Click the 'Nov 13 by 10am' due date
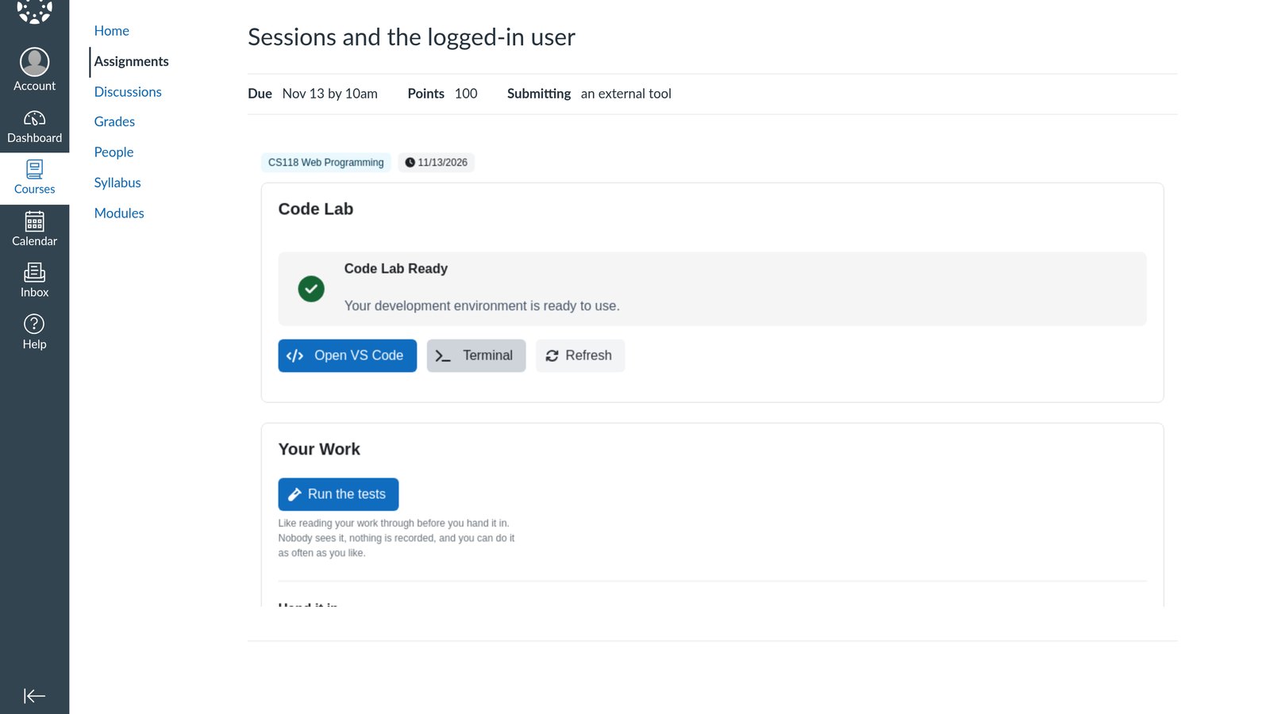The width and height of the screenshot is (1270, 714). 329,94
